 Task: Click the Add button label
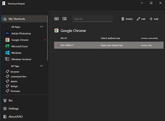pos(156,19)
